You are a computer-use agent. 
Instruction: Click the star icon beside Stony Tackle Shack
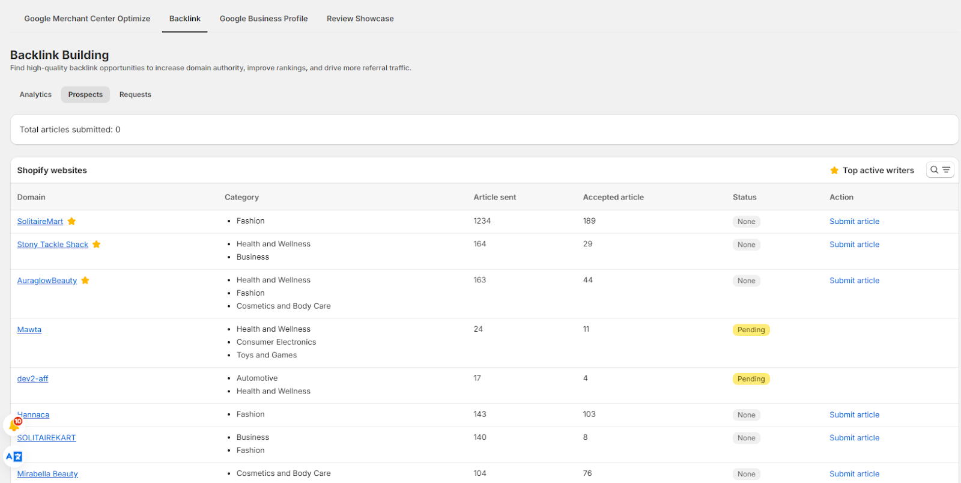pyautogui.click(x=97, y=244)
